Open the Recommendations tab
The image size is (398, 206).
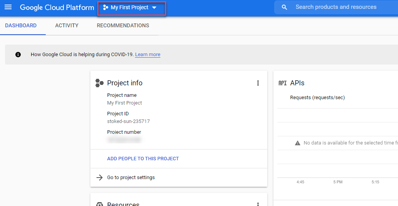point(123,26)
